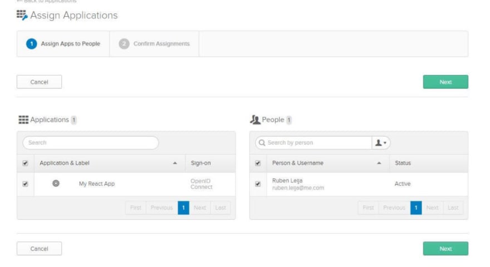The height and width of the screenshot is (267, 490).
Task: Toggle the select-all applications checkbox
Action: coord(25,163)
